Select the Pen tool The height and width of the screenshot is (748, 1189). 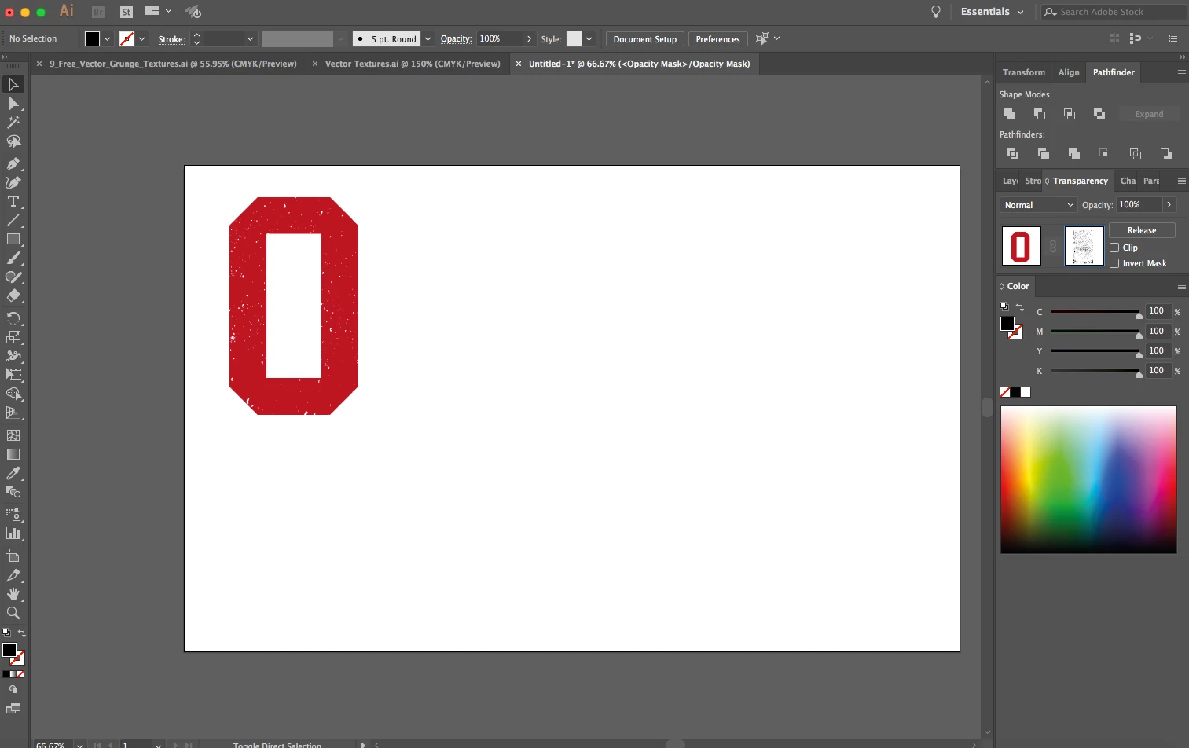click(x=13, y=163)
